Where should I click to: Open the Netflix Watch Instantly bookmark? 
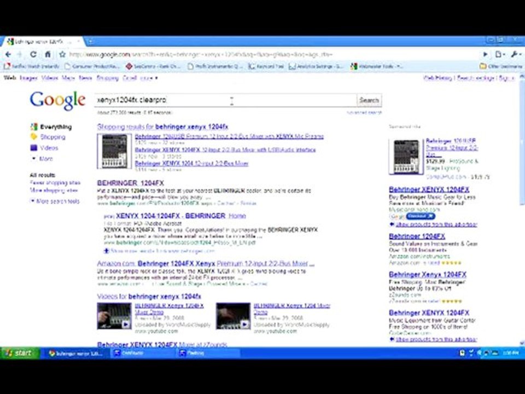32,66
